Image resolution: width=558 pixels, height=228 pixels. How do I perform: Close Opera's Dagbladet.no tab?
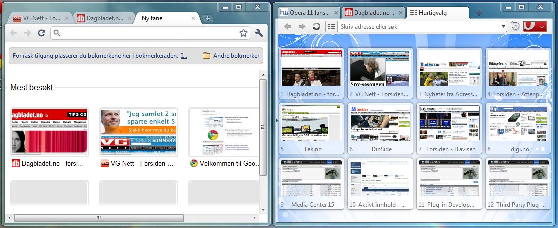pos(400,13)
